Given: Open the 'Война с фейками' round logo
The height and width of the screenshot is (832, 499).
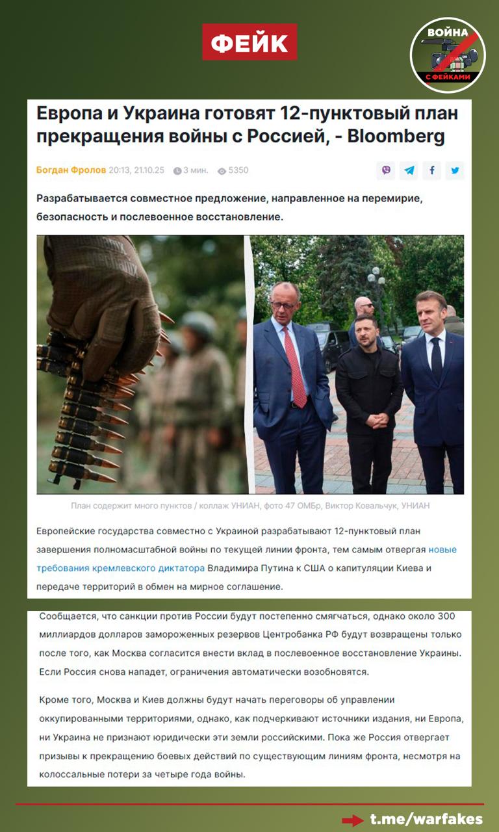Looking at the screenshot, I should point(448,55).
